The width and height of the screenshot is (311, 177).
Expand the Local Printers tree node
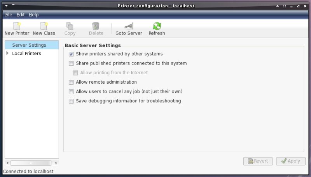tap(7, 53)
